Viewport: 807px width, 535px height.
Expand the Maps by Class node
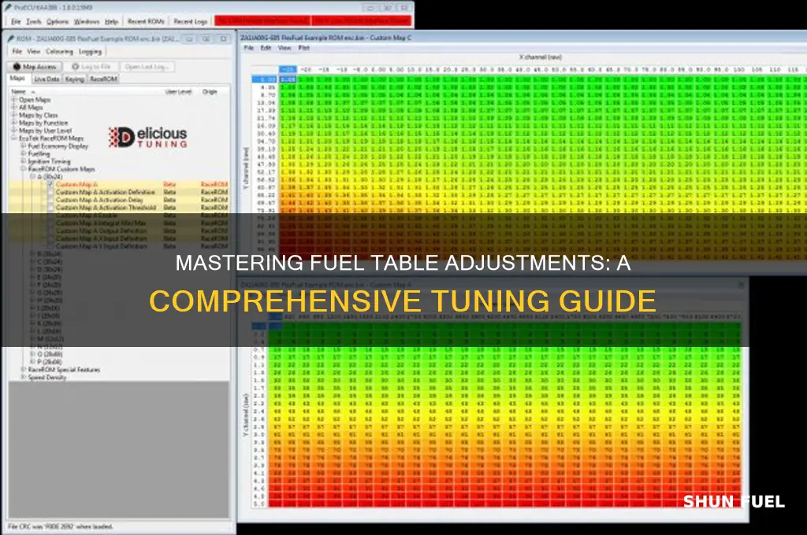tap(14, 115)
